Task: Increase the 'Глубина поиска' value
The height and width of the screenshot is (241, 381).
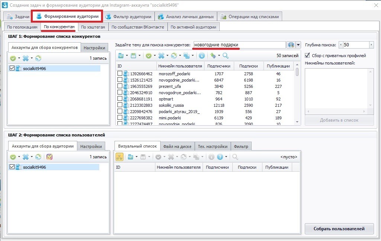Action: [x=371, y=45]
